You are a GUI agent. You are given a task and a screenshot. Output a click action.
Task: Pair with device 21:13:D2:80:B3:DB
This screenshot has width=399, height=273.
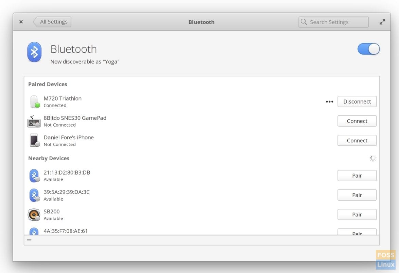point(357,176)
